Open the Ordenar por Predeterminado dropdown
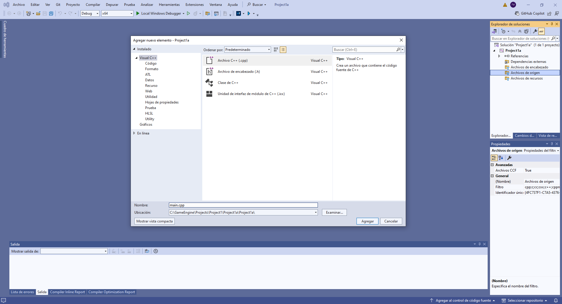Screen dimensions: 562x304 tap(248, 50)
